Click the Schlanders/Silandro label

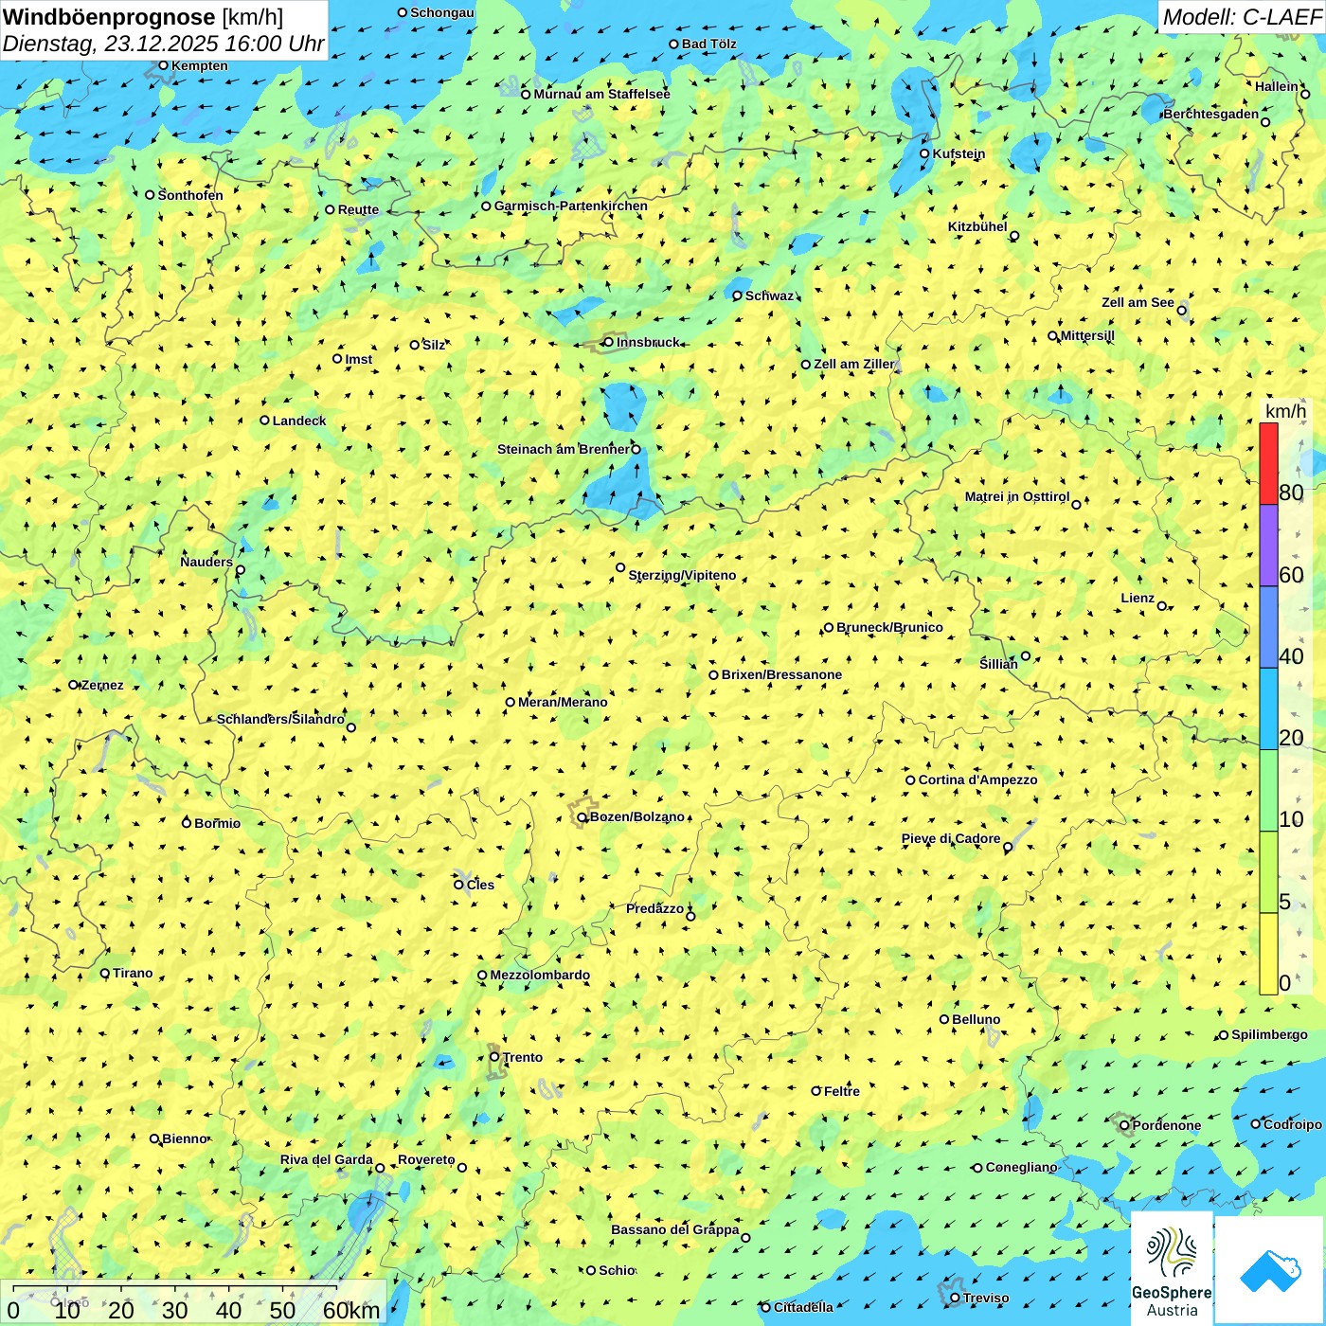tap(280, 719)
